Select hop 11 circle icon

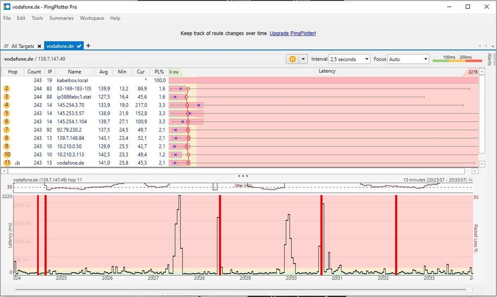(7, 163)
